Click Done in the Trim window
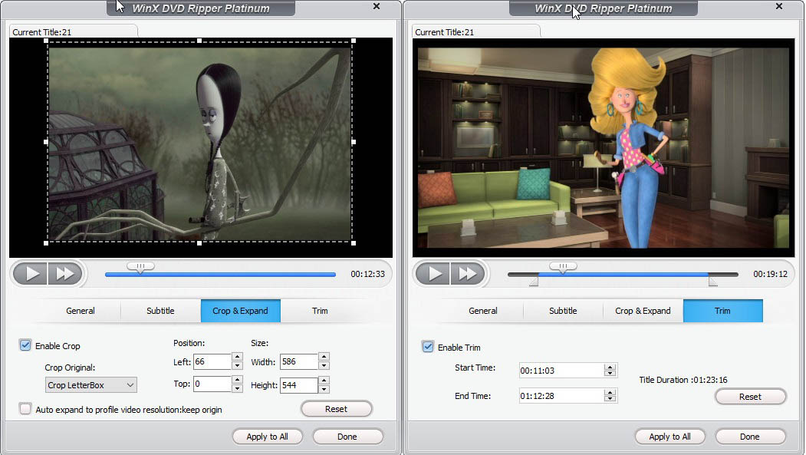Image resolution: width=806 pixels, height=455 pixels. [x=750, y=437]
